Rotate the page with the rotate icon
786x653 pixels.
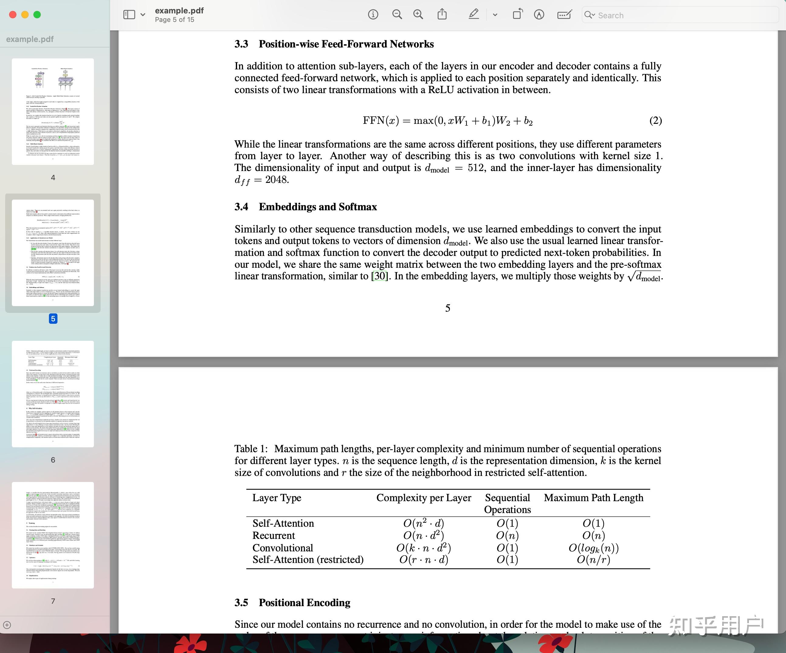(x=518, y=14)
